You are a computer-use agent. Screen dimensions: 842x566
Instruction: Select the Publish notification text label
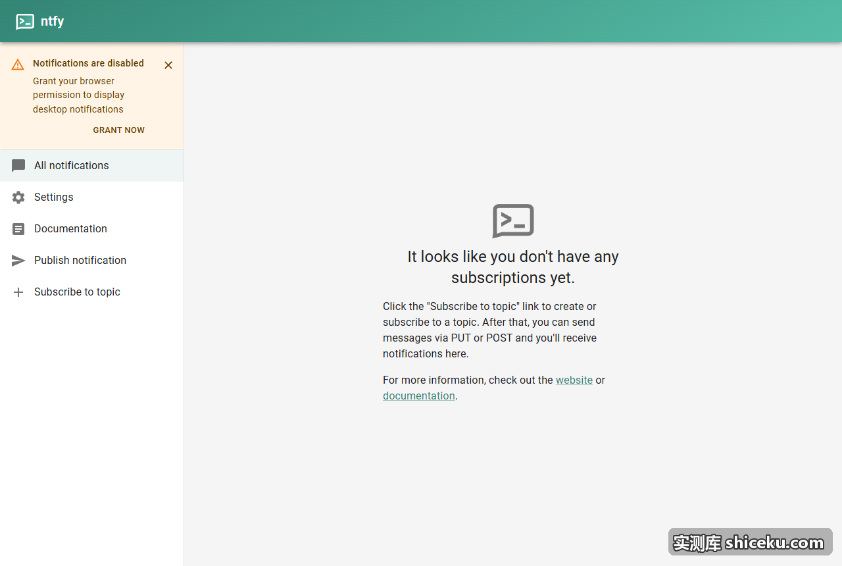(x=80, y=261)
